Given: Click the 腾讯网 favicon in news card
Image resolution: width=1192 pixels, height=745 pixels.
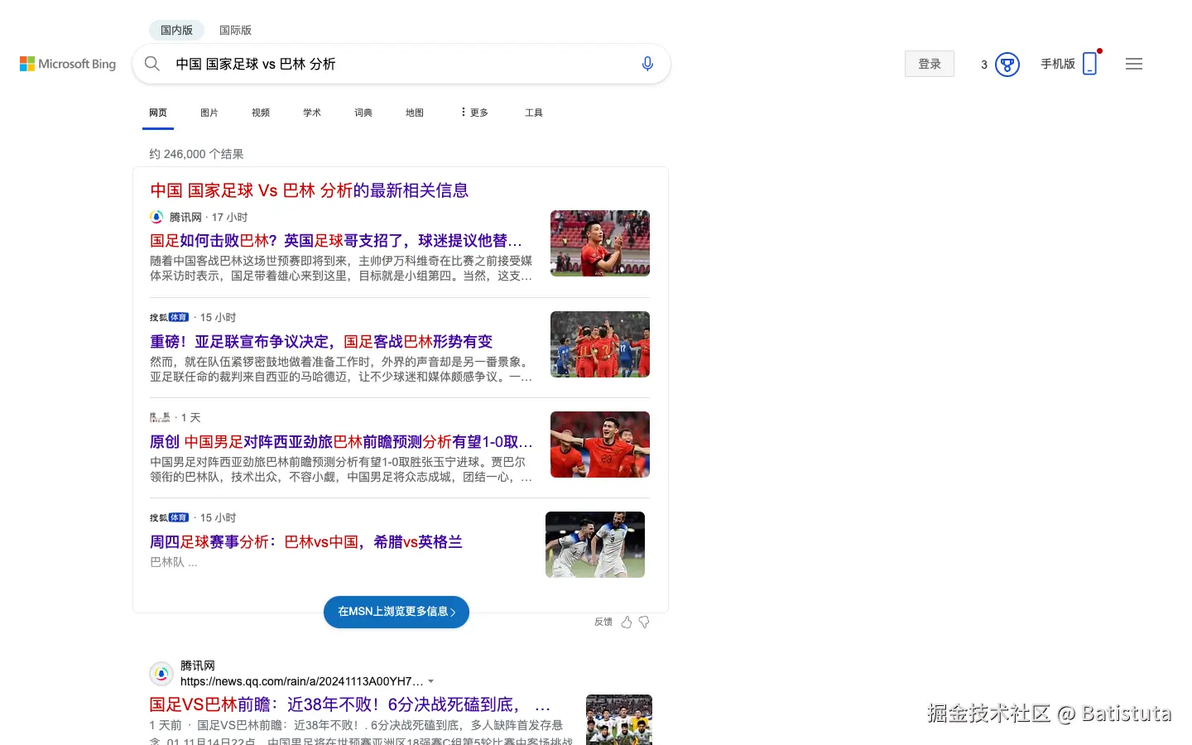Looking at the screenshot, I should [156, 217].
